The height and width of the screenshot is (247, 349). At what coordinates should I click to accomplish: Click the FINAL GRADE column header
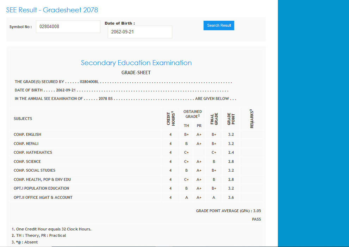pos(214,119)
